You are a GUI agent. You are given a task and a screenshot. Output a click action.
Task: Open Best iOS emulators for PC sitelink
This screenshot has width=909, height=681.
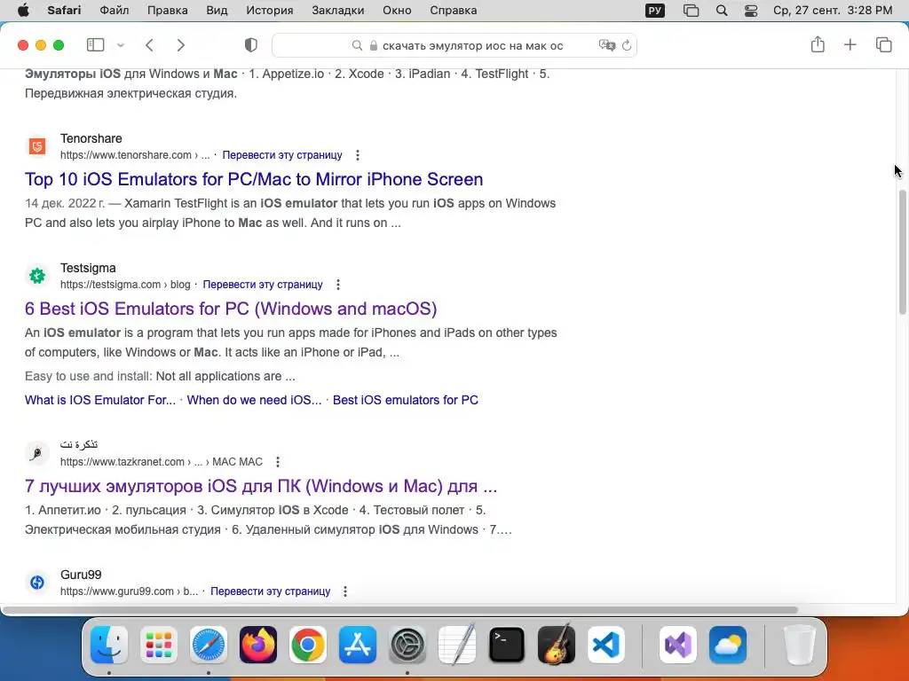point(405,400)
